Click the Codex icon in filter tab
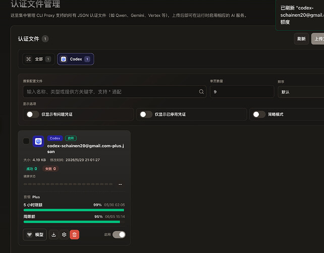 tap(64, 59)
